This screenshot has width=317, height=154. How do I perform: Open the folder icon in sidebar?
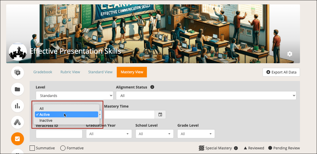pos(18,89)
